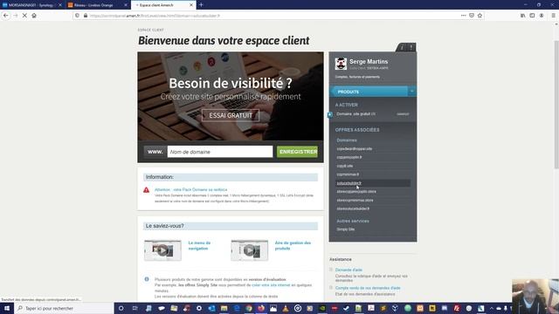Image resolution: width=559 pixels, height=314 pixels.
Task: Open Comptes, factures et paiements link
Action: pyautogui.click(x=357, y=77)
